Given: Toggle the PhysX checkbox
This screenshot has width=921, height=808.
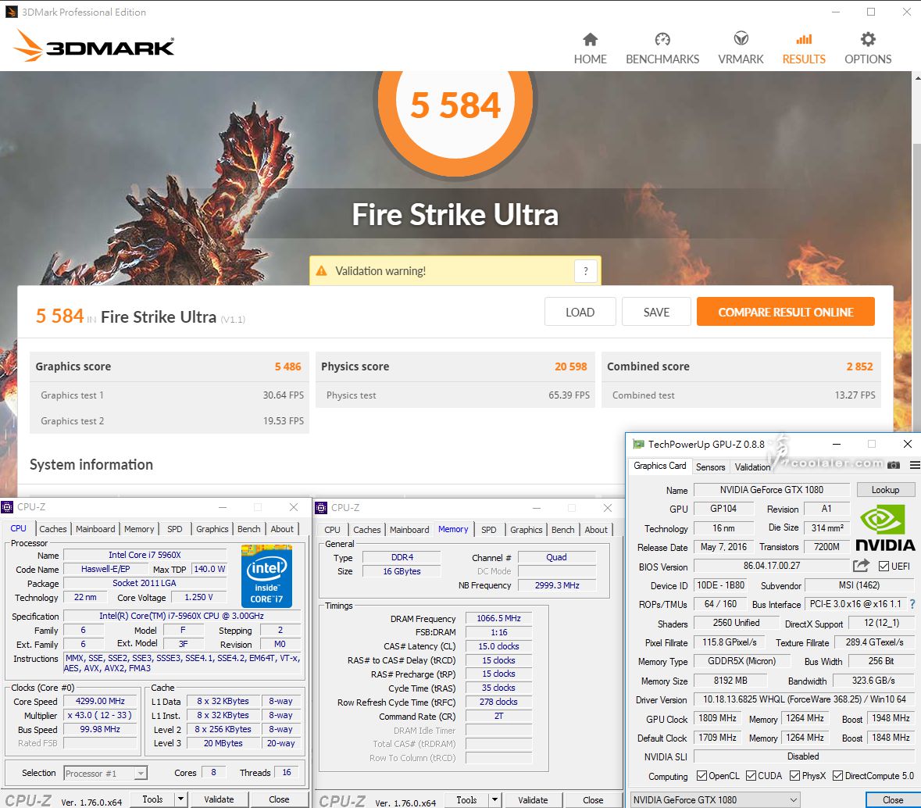Looking at the screenshot, I should (794, 776).
